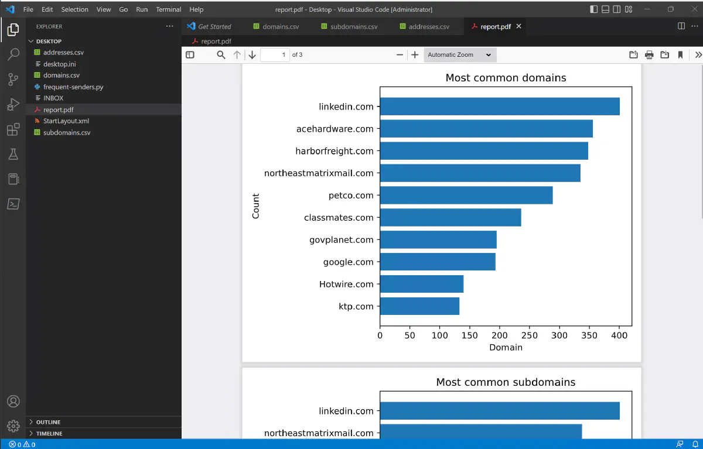This screenshot has height=449, width=703.
Task: Open Source Control view
Action: 13,80
